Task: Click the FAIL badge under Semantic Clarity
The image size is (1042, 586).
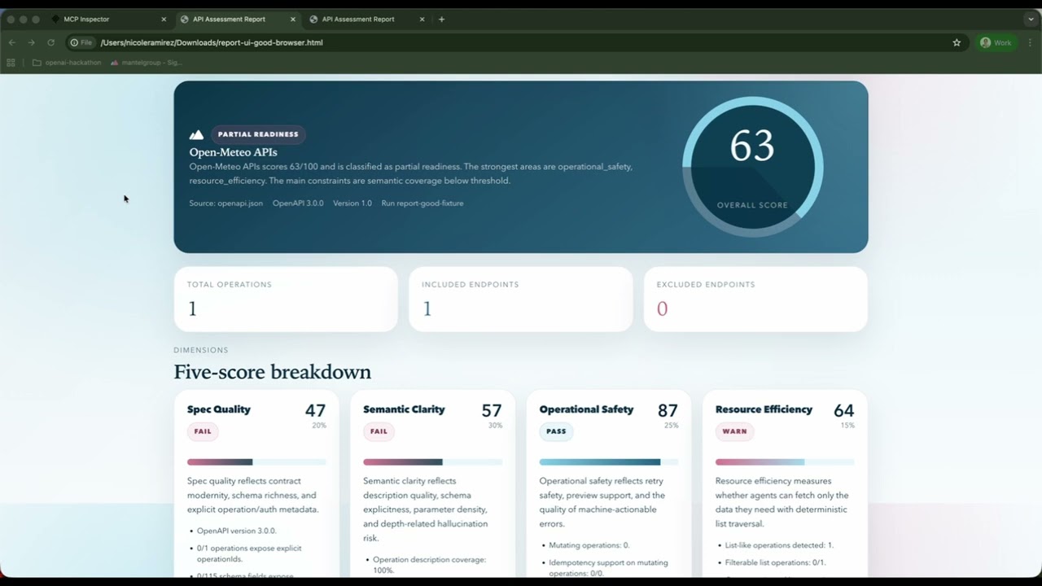Action: pyautogui.click(x=379, y=431)
